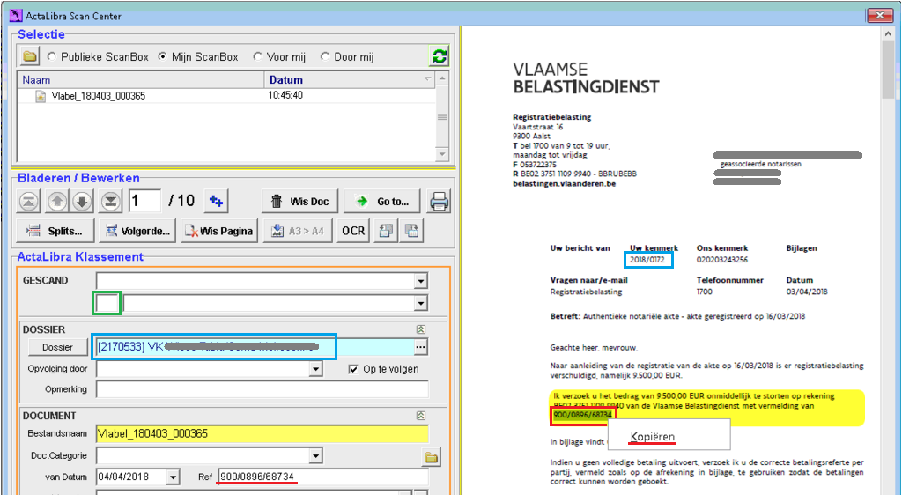Sort list by Datum column
The width and height of the screenshot is (902, 495).
tap(349, 79)
